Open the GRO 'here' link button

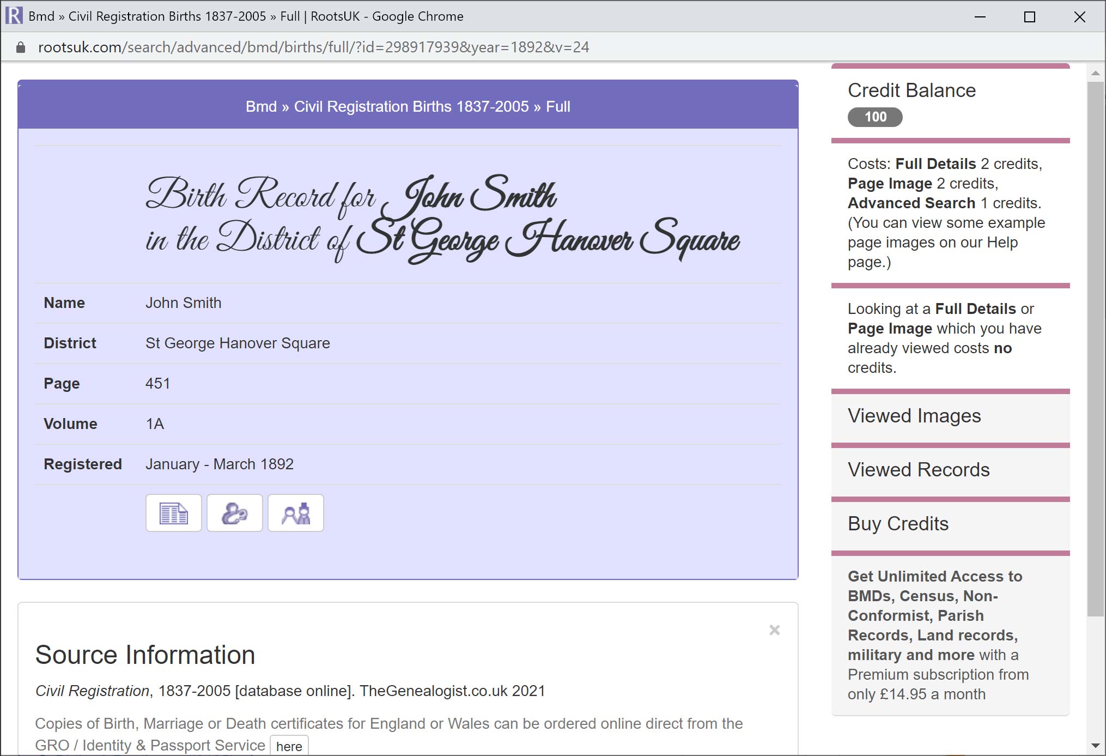(x=289, y=746)
